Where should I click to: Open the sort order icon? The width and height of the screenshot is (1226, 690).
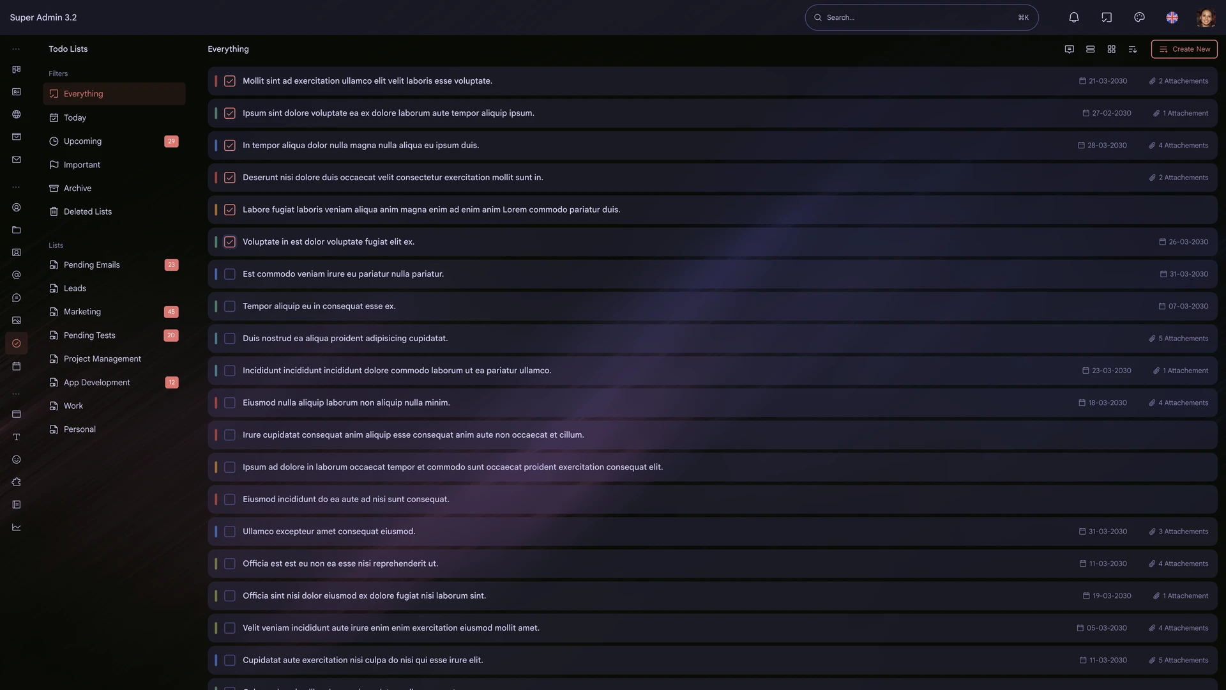coord(1133,49)
